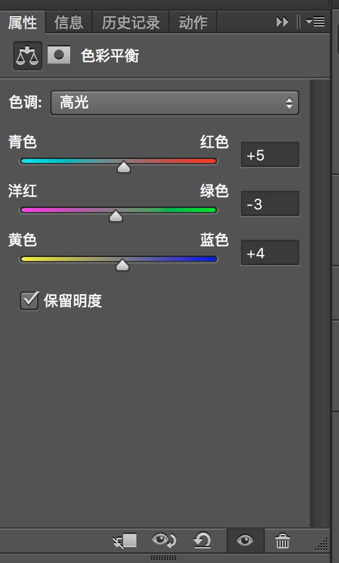View previous state with eye-arrow icon

click(164, 540)
